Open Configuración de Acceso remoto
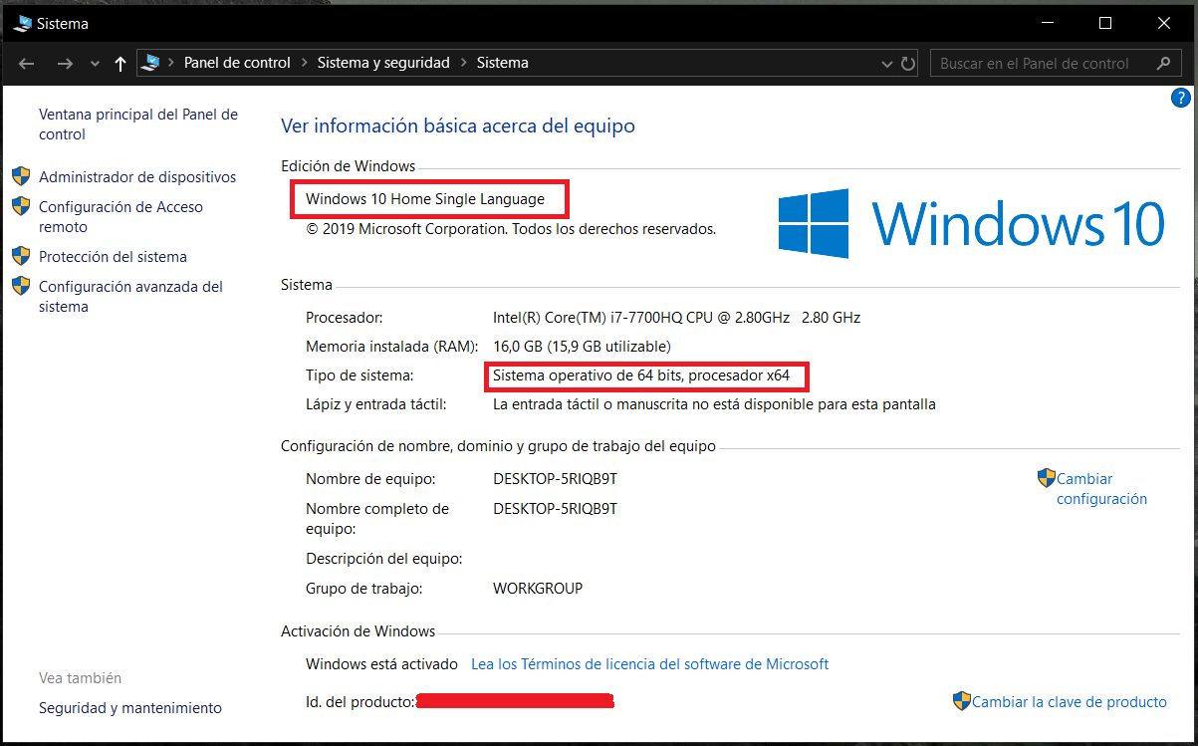 pyautogui.click(x=120, y=217)
